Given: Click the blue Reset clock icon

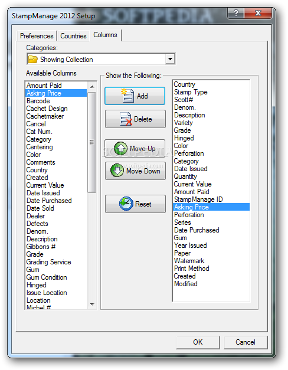Looking at the screenshot, I should (x=126, y=204).
